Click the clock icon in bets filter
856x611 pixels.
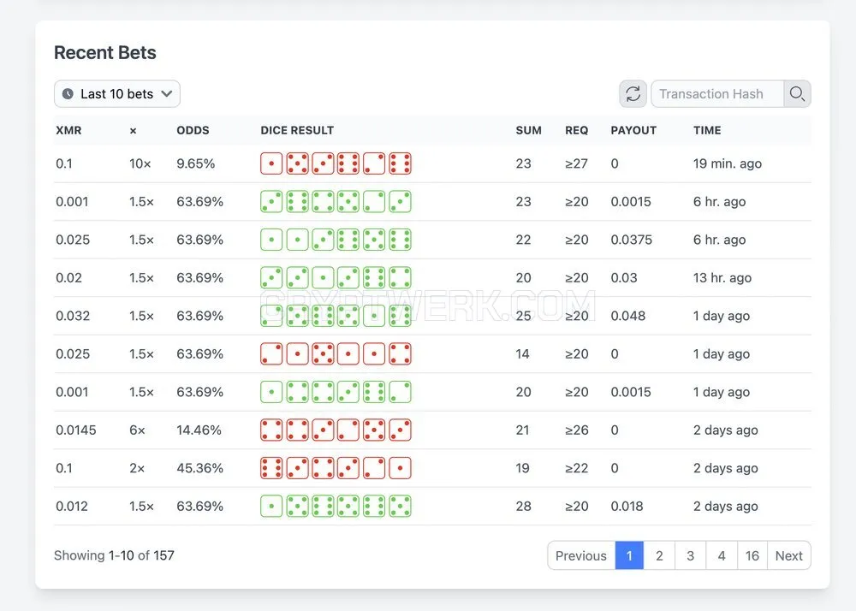click(x=68, y=94)
